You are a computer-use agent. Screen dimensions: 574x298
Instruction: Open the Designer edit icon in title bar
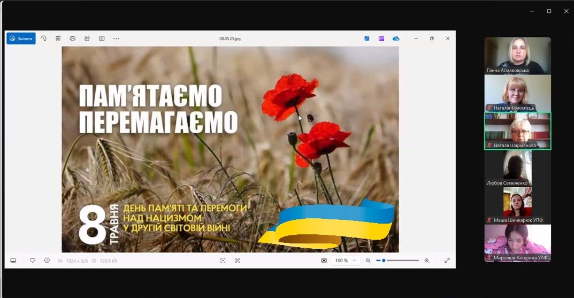coord(367,39)
